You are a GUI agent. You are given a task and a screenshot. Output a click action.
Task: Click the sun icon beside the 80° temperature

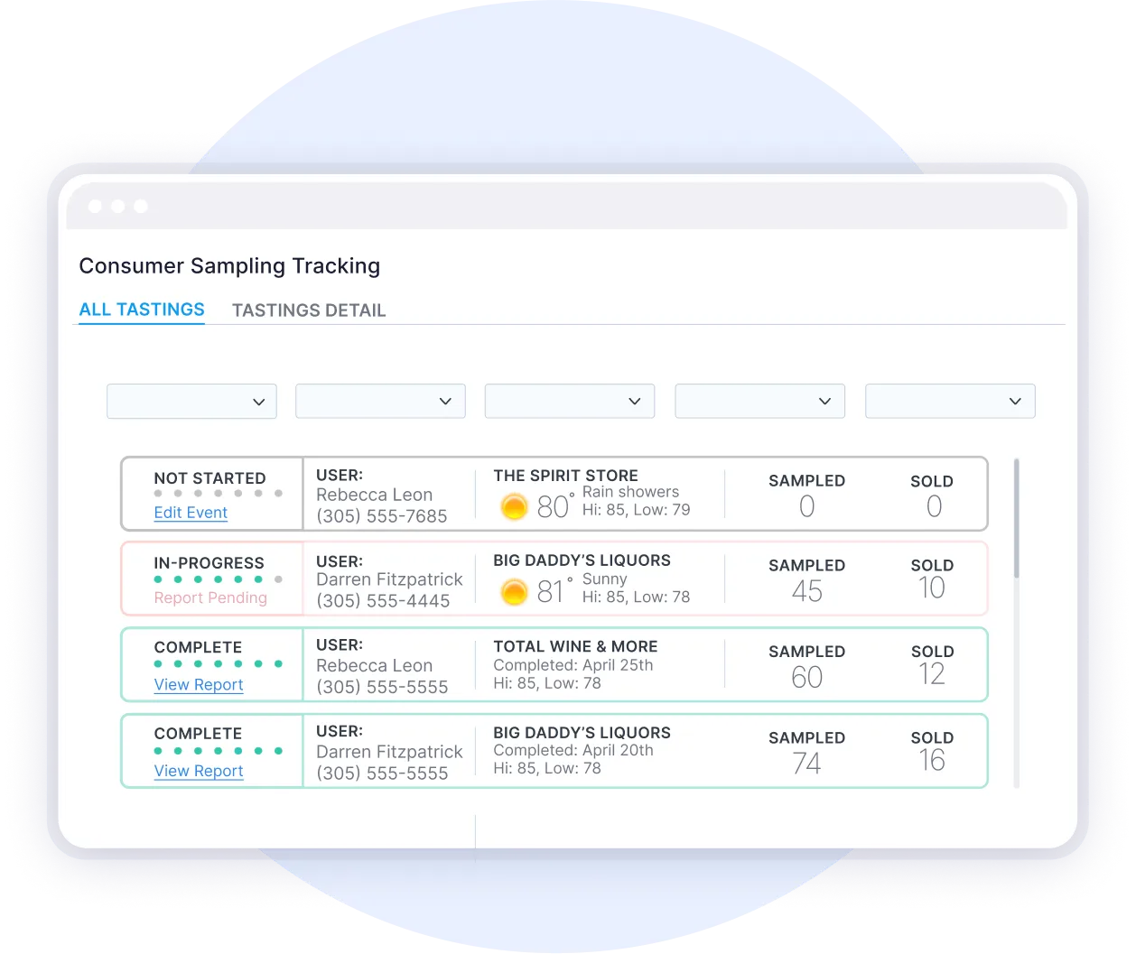(x=514, y=507)
